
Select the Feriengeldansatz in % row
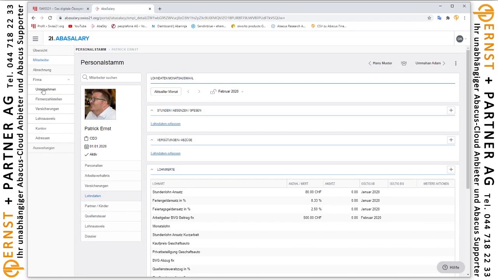[303, 201]
